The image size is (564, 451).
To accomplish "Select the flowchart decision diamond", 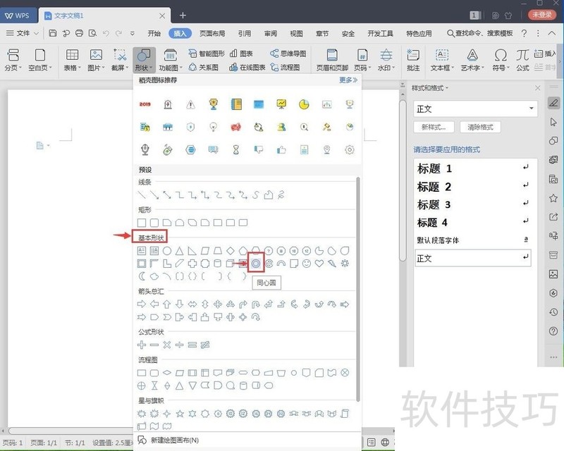I will tap(167, 373).
